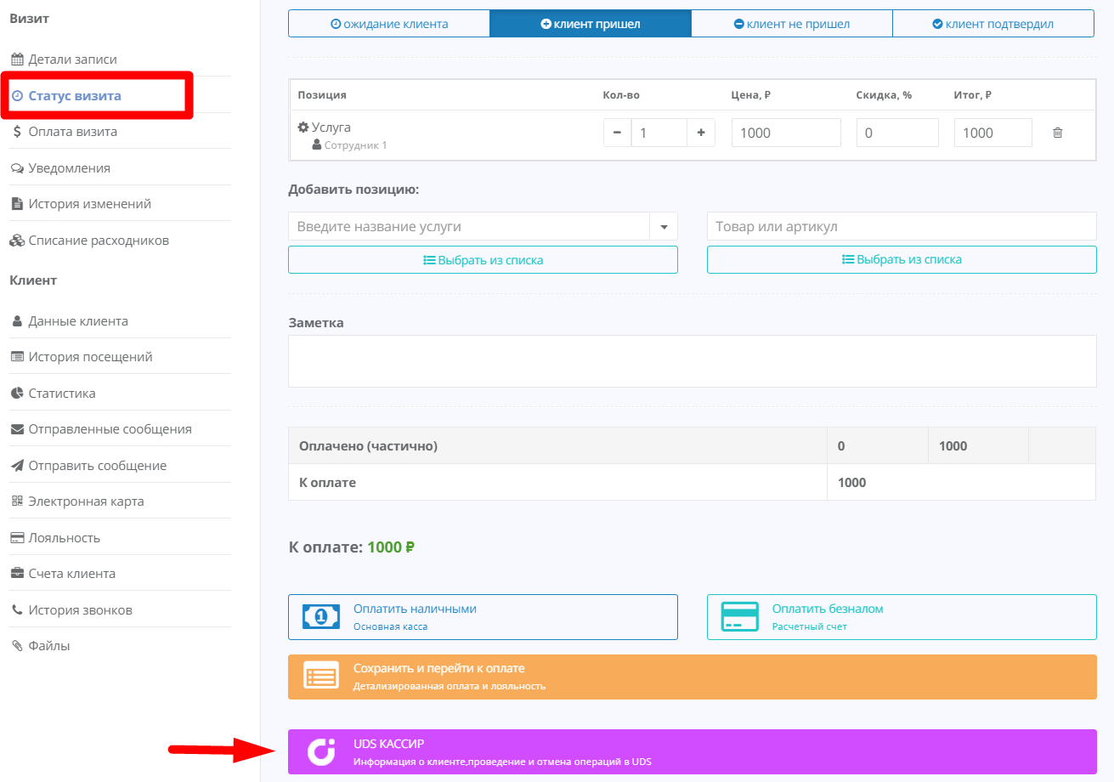Viewport: 1114px width, 782px height.
Task: Open История посещений section
Action: 90,357
